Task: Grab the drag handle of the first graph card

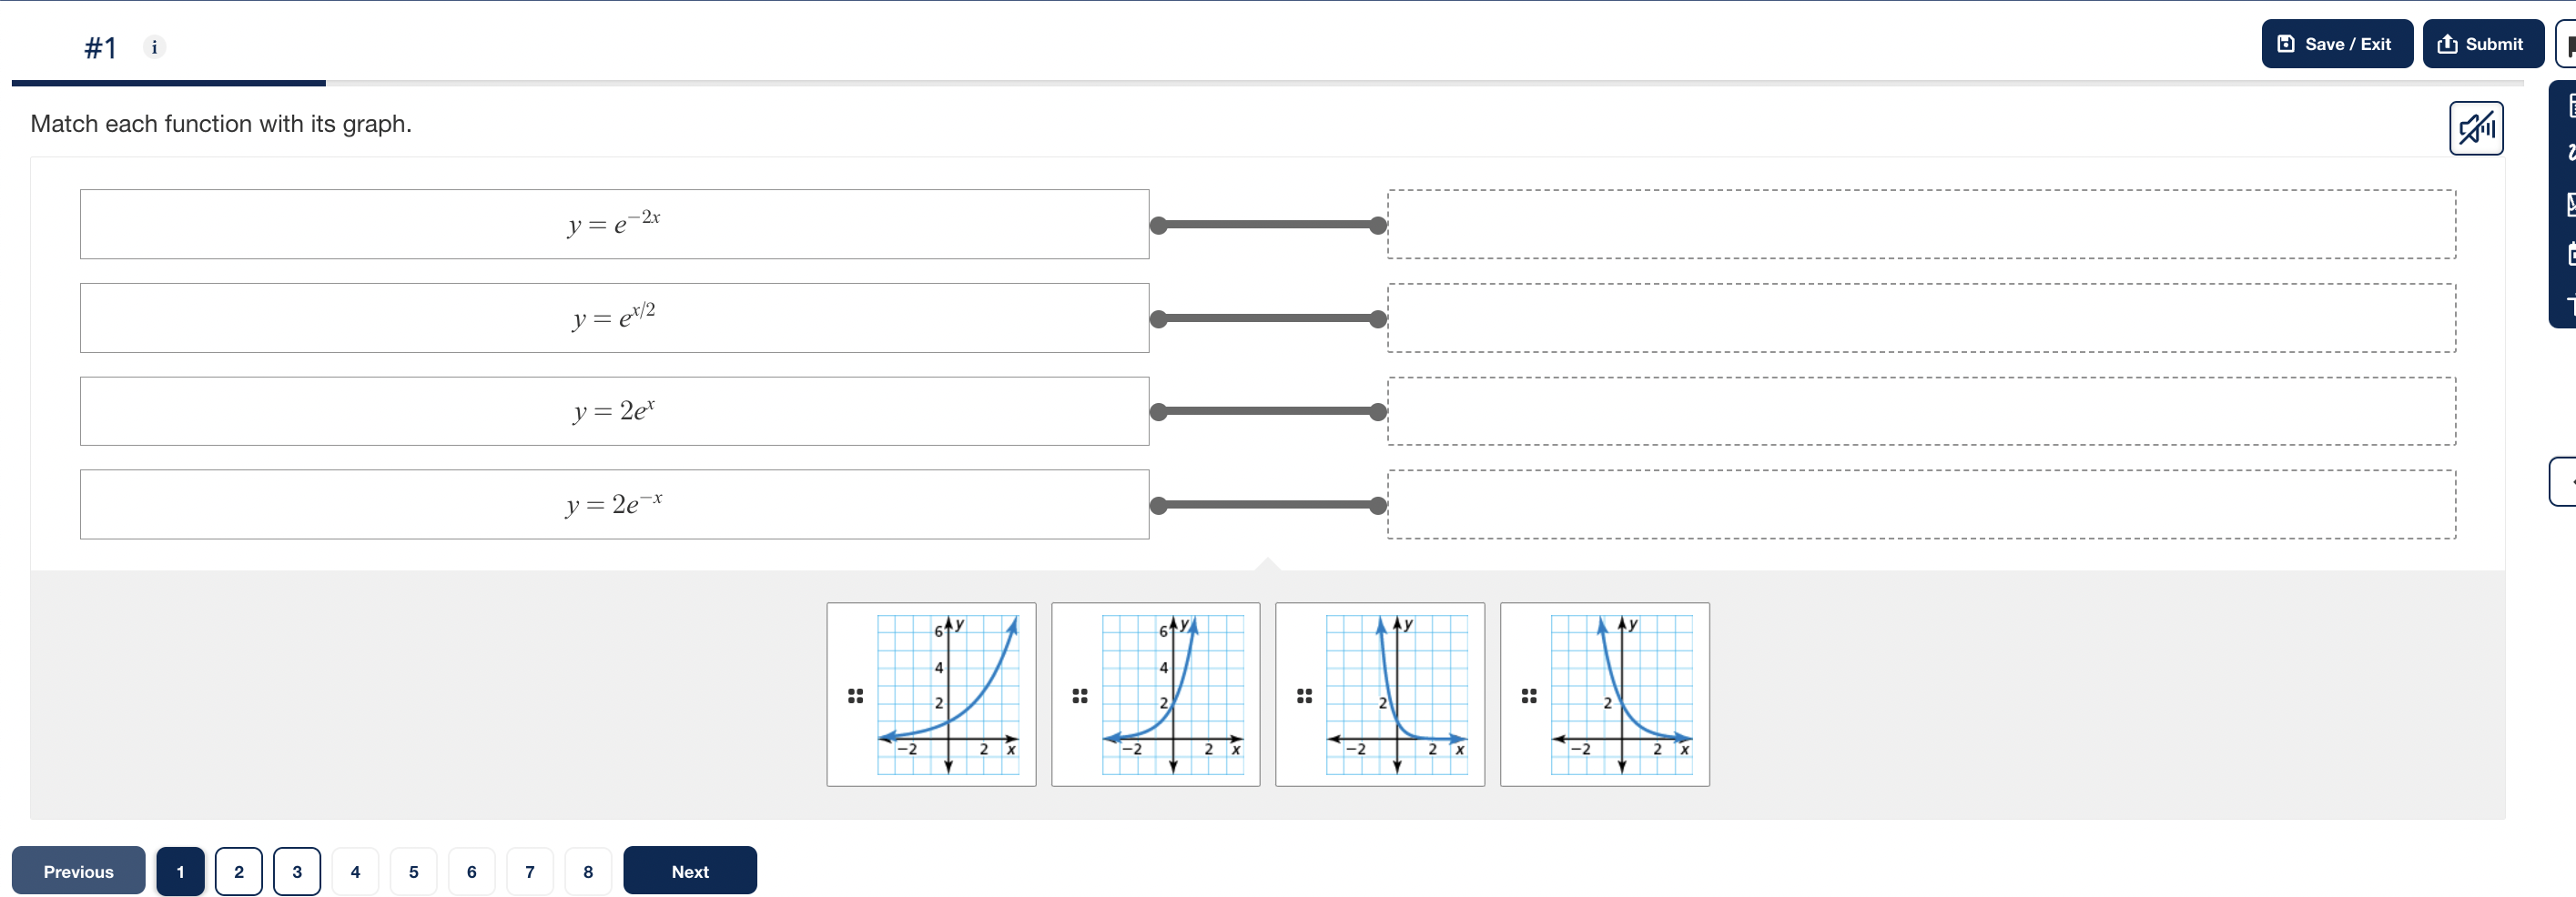Action: click(855, 694)
